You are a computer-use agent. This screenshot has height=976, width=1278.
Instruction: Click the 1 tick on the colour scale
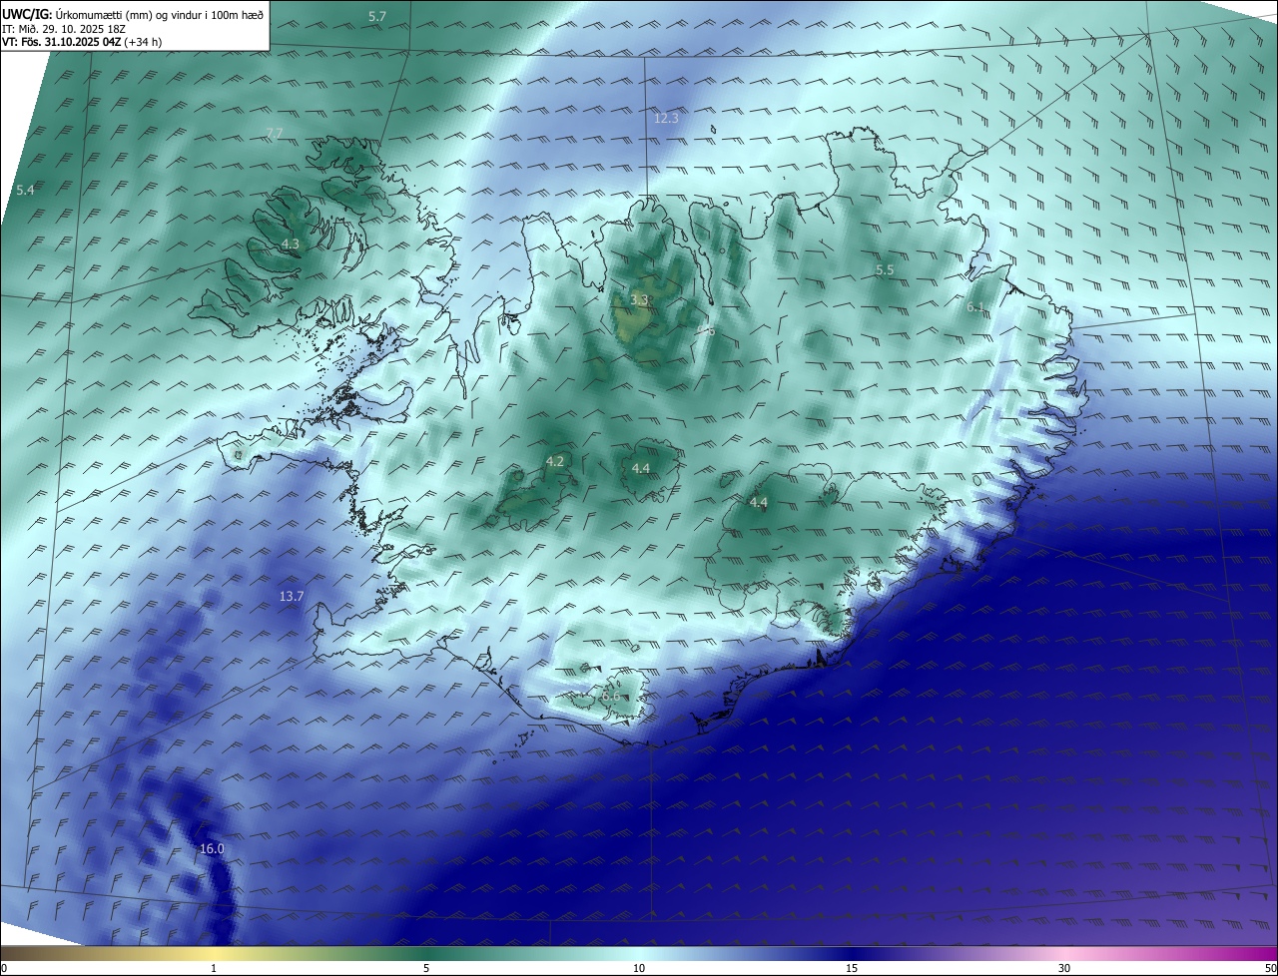[214, 968]
